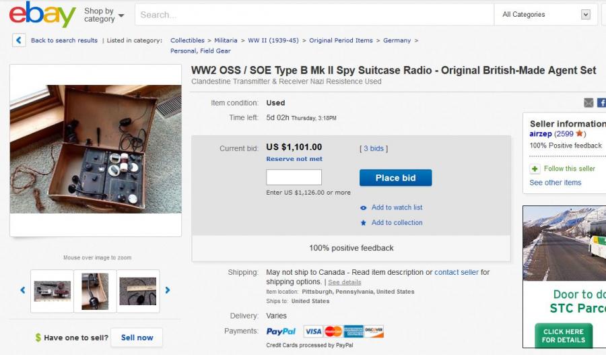Viewport: 606px width, 355px height.
Task: Show next thumbnails with right arrow
Action: (x=168, y=290)
